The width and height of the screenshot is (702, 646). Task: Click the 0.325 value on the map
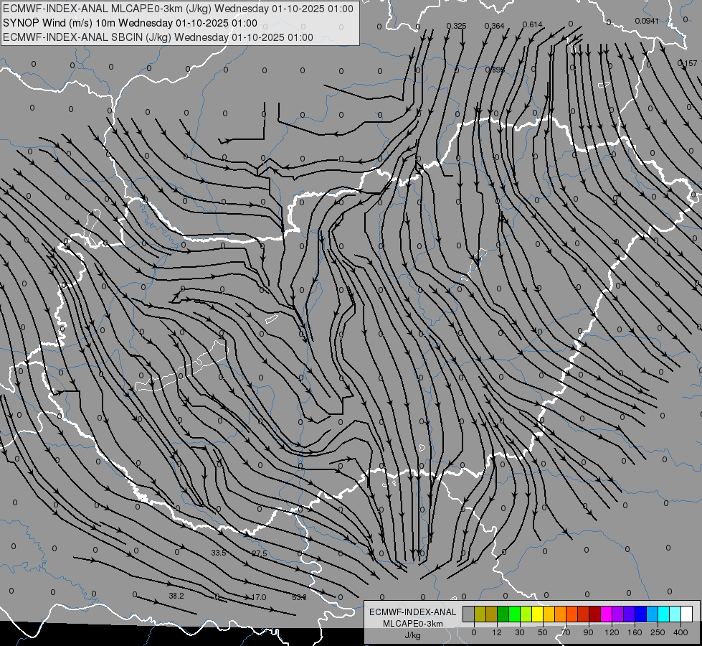click(456, 26)
